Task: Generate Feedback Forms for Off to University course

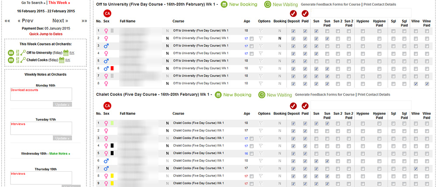Action: (330, 4)
